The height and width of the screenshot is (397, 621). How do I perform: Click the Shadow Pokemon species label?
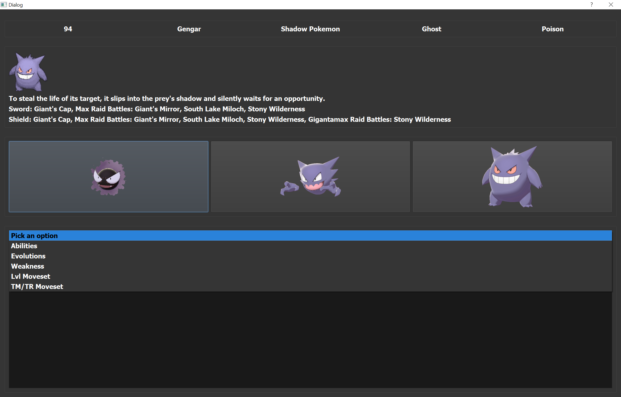coord(310,29)
